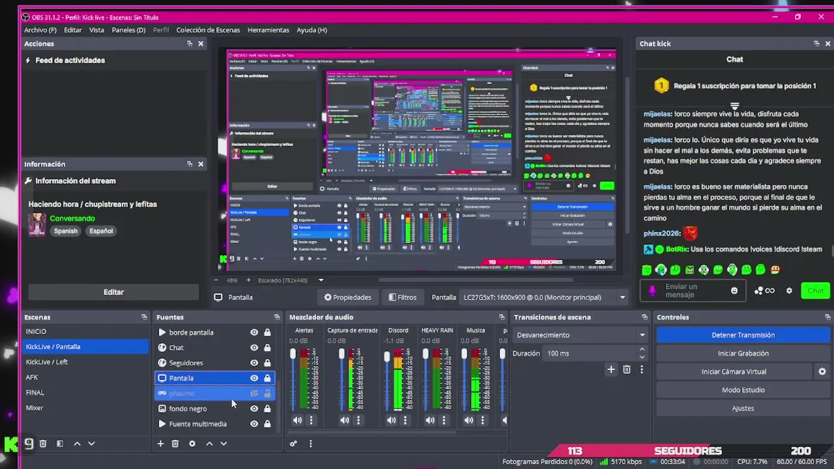
Task: Open audio mixer menu dots beside gear
Action: pos(310,444)
